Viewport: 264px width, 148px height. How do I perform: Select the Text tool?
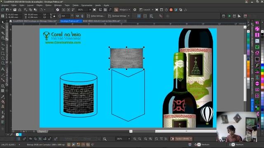coord(3,69)
